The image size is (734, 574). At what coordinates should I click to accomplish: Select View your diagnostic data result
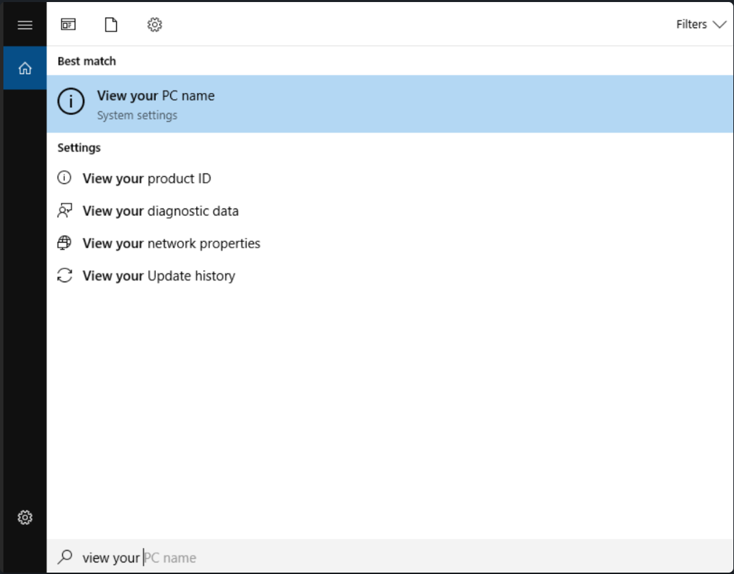pyautogui.click(x=161, y=211)
